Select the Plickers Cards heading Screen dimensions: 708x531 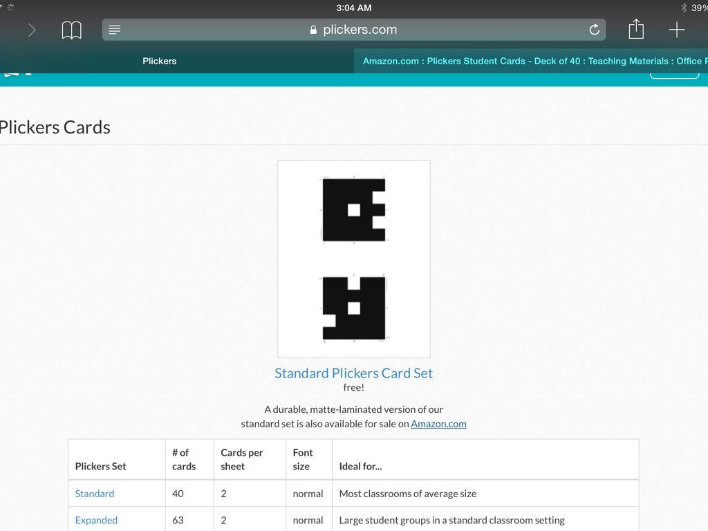[x=55, y=127]
